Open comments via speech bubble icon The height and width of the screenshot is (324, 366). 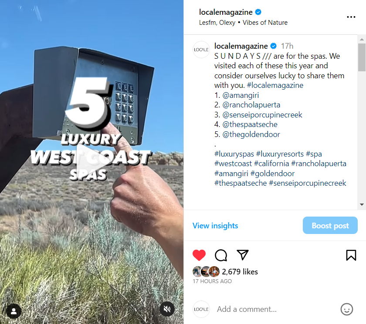pyautogui.click(x=221, y=255)
